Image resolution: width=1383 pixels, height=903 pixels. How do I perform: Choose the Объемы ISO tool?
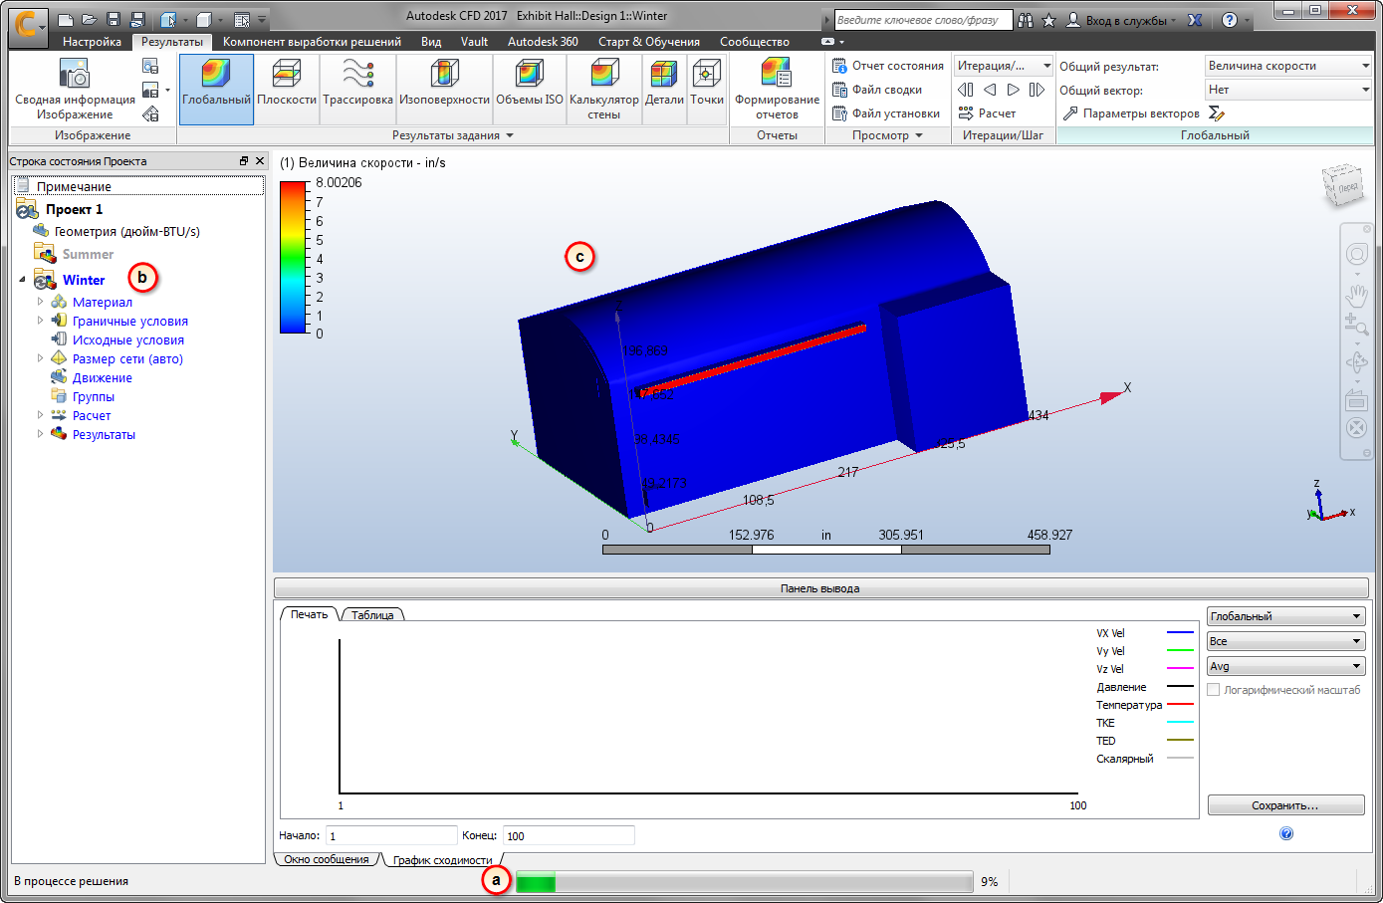click(530, 88)
